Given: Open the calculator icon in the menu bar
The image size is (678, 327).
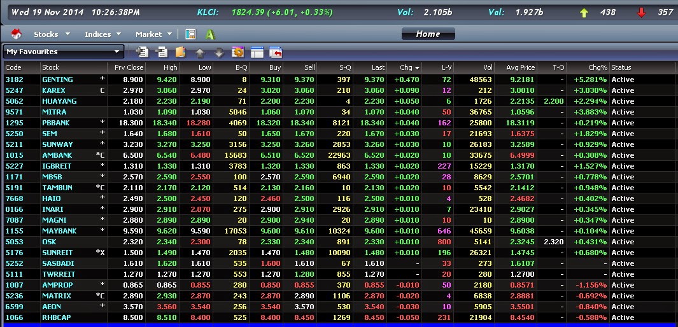Looking at the screenshot, I should 190,34.
